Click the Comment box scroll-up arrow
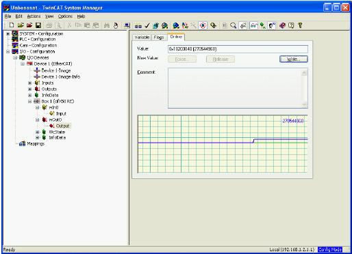 click(x=304, y=73)
